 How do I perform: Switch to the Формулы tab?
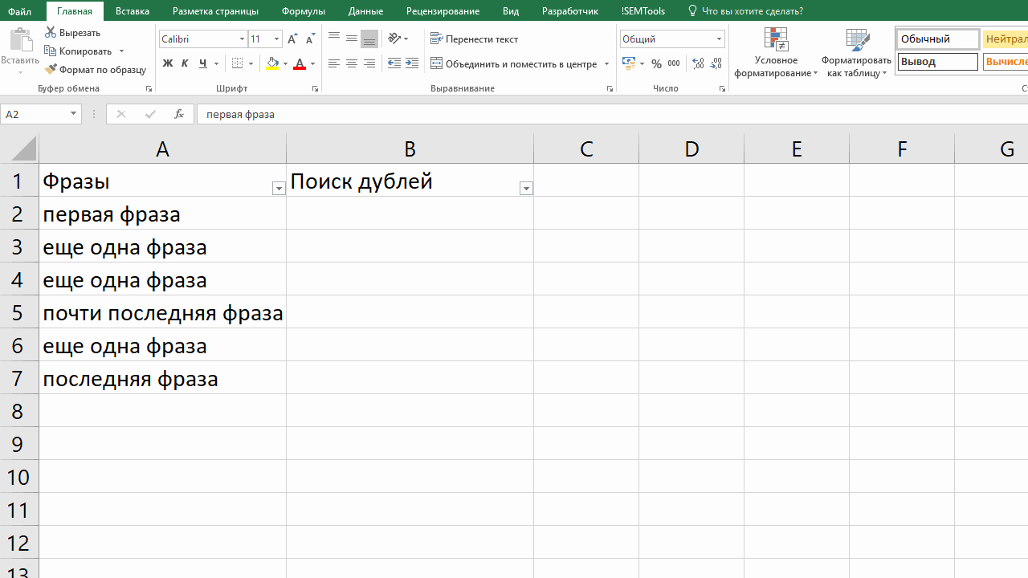(x=304, y=11)
